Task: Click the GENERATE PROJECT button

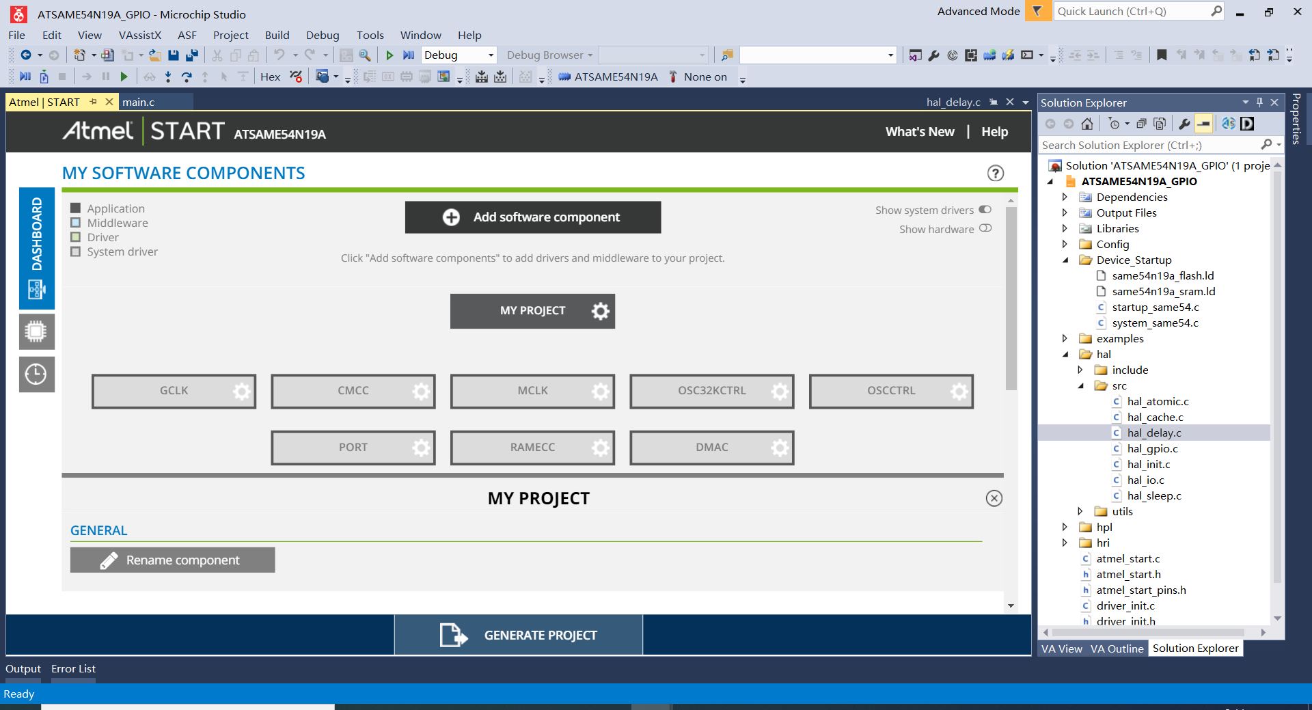Action: 519,636
